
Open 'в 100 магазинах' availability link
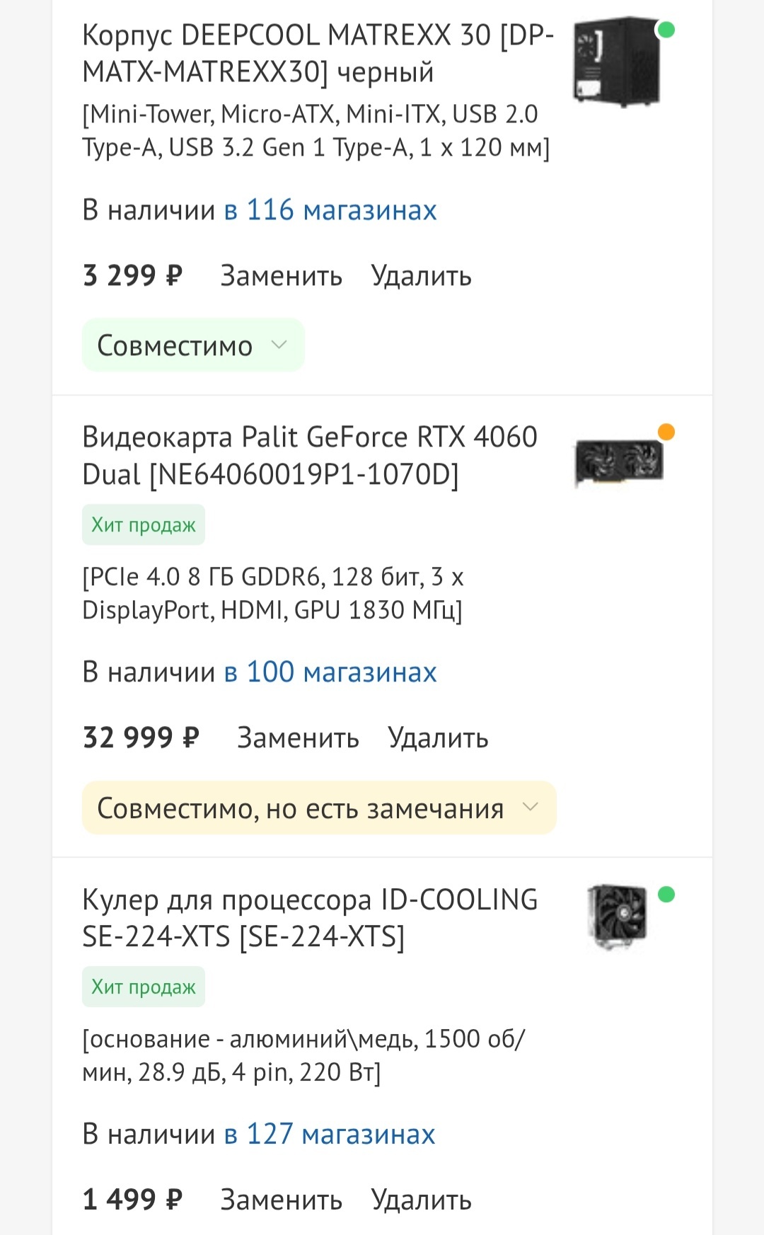click(x=330, y=672)
